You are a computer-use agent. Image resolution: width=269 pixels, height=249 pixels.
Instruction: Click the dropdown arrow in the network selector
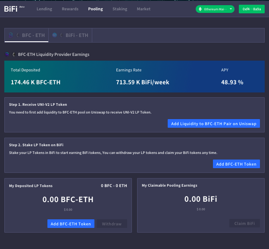tap(231, 9)
